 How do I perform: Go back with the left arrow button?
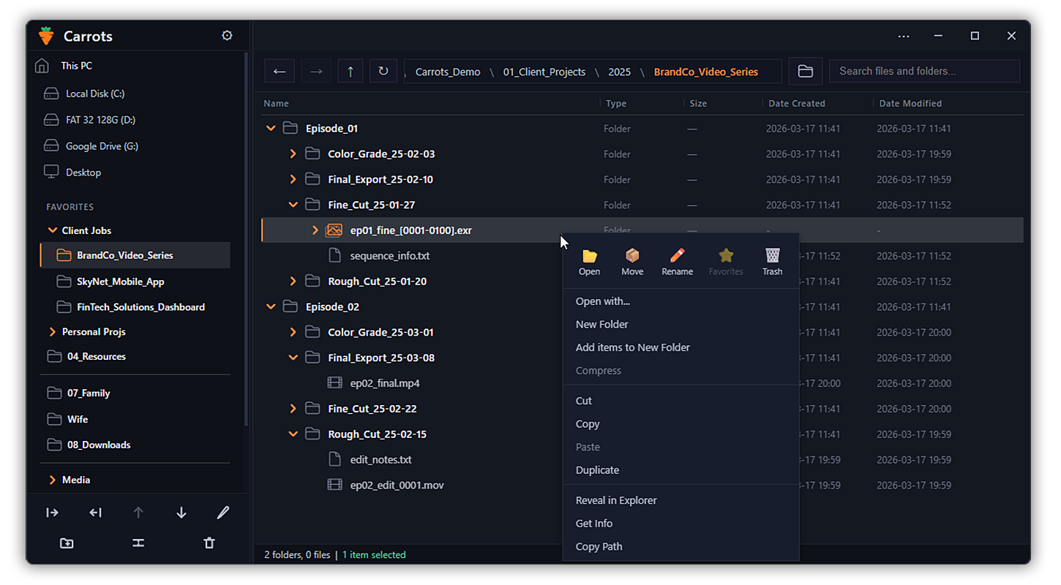click(x=279, y=72)
